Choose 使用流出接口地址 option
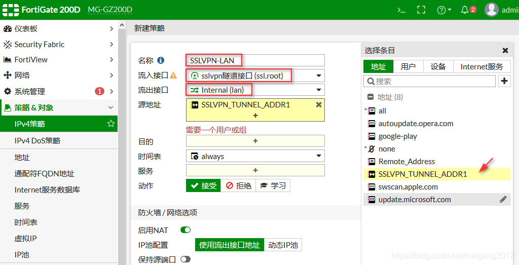Viewport: 519px width, 265px height. [230, 245]
